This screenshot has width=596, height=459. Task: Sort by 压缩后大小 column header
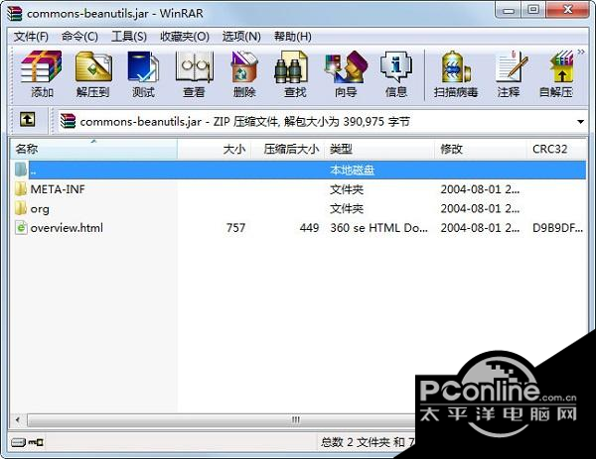point(287,149)
